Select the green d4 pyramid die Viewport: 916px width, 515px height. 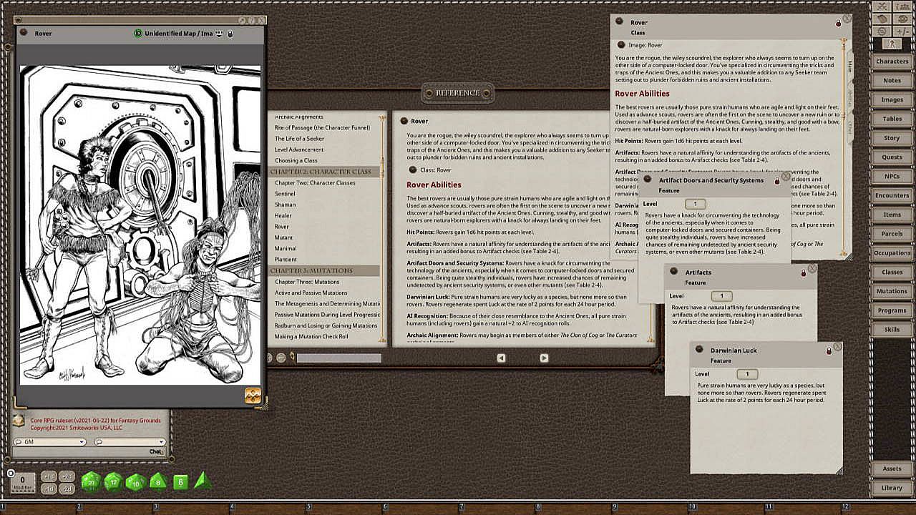pyautogui.click(x=203, y=481)
